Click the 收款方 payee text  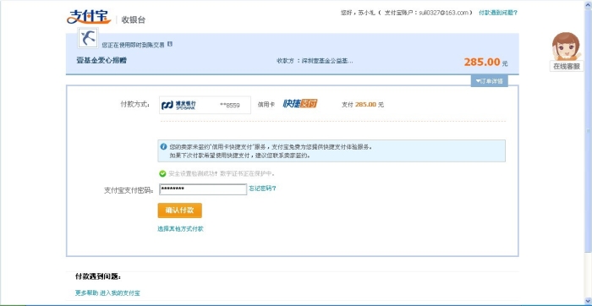[x=315, y=61]
